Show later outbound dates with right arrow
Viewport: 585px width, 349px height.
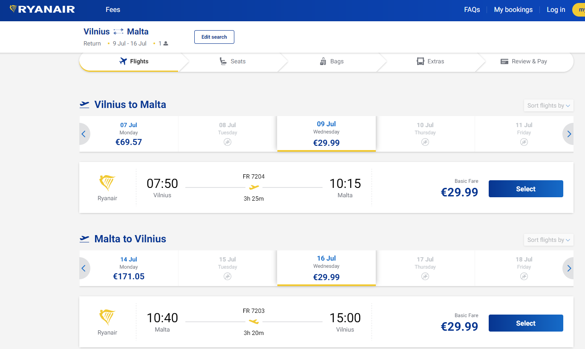tap(569, 134)
